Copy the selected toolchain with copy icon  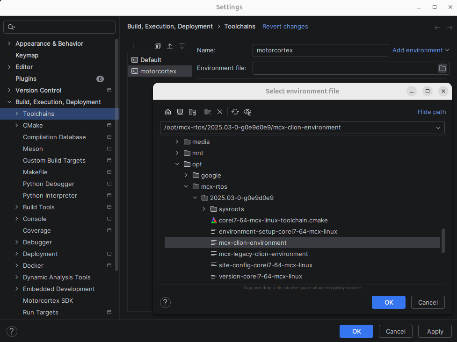(x=158, y=46)
